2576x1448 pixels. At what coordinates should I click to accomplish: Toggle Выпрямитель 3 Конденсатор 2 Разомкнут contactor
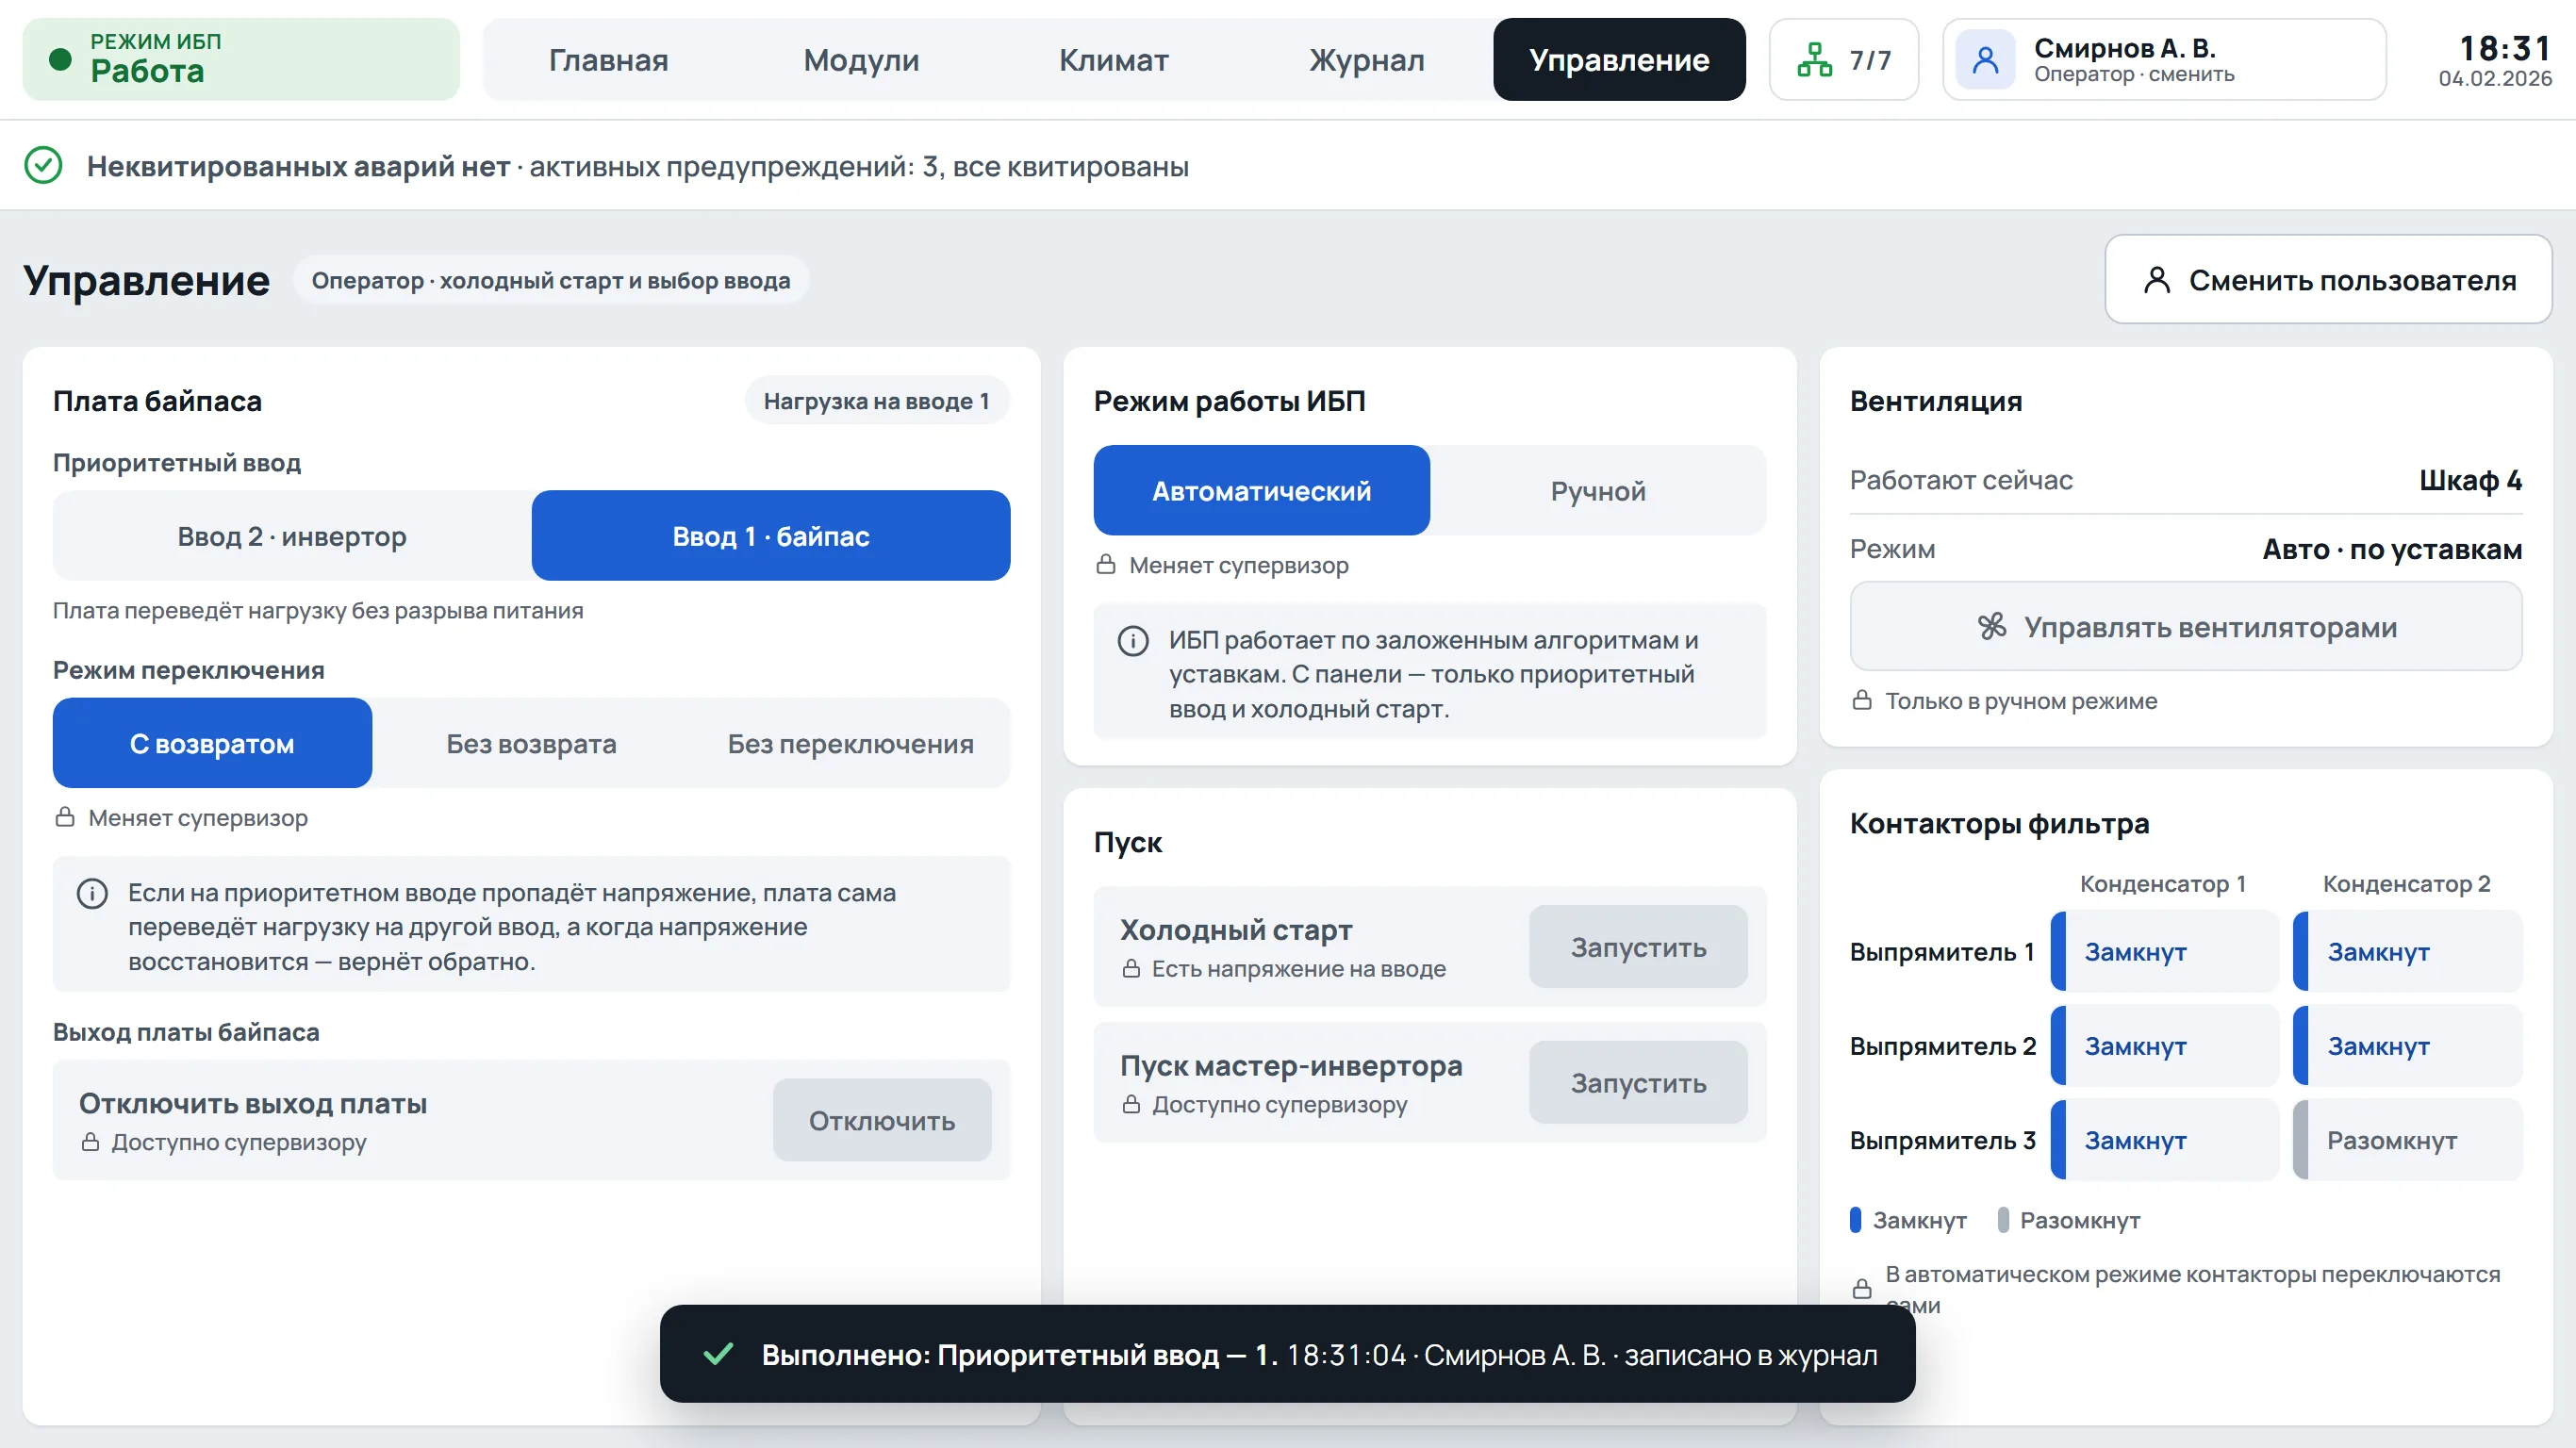[x=2407, y=1139]
